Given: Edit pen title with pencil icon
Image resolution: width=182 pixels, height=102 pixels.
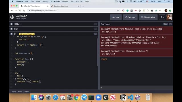Looking at the screenshot, I should (26, 16).
